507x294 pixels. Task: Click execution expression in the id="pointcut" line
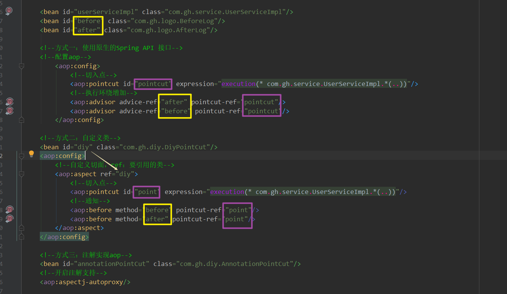(x=314, y=84)
